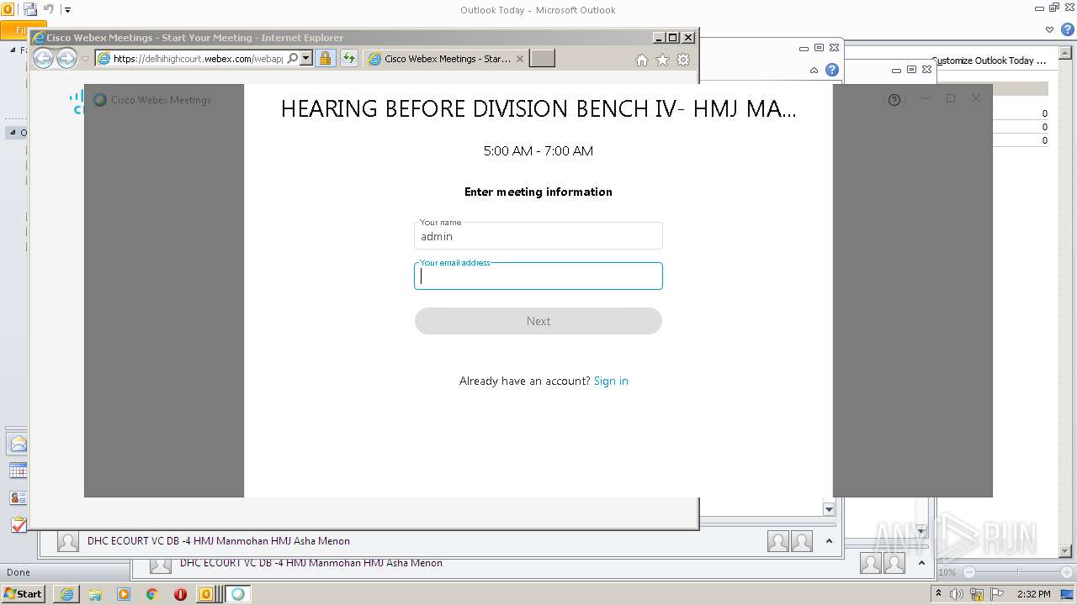This screenshot has width=1077, height=605.
Task: Open Calendar in Outlook navigation pane
Action: (18, 471)
